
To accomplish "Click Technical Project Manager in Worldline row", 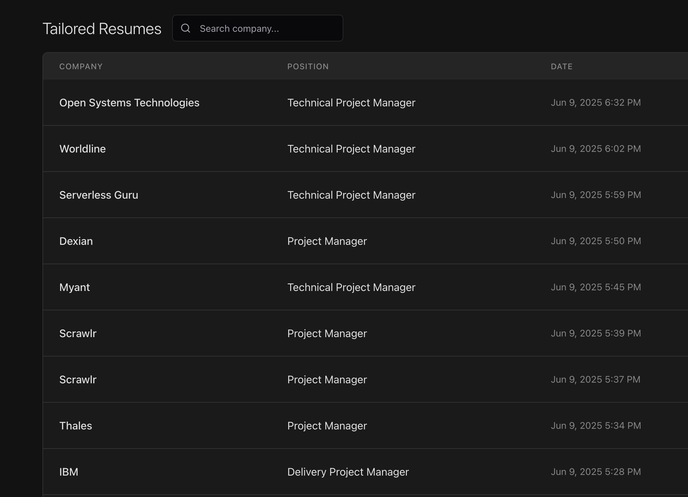I will [351, 149].
